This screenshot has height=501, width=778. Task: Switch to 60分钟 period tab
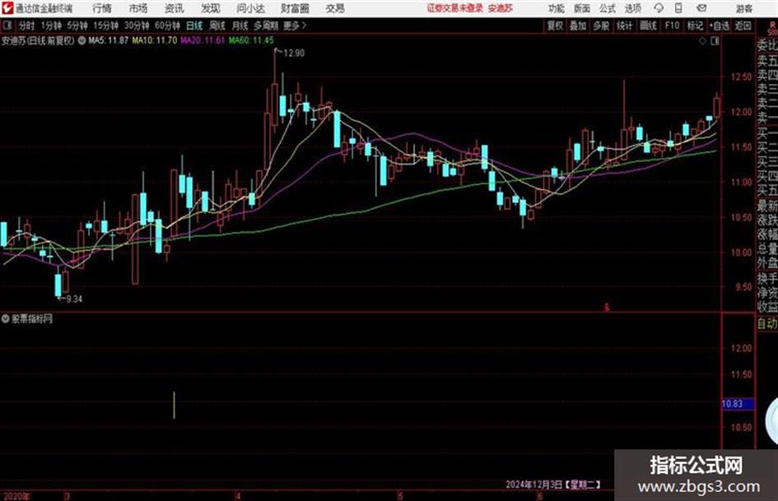point(168,26)
